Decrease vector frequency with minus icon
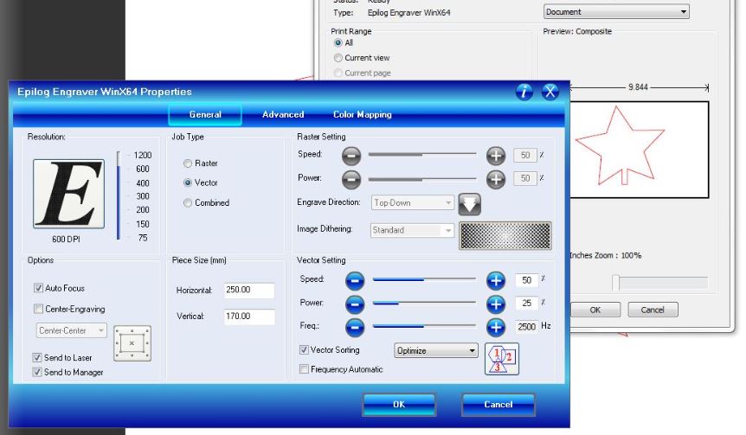This screenshot has height=435, width=746. [355, 327]
